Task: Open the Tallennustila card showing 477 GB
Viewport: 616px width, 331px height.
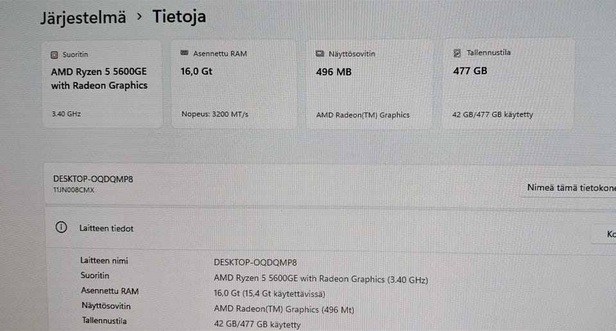Action: (x=507, y=83)
